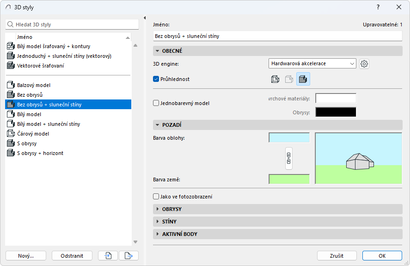Click icon next to Balzový model

[11, 85]
